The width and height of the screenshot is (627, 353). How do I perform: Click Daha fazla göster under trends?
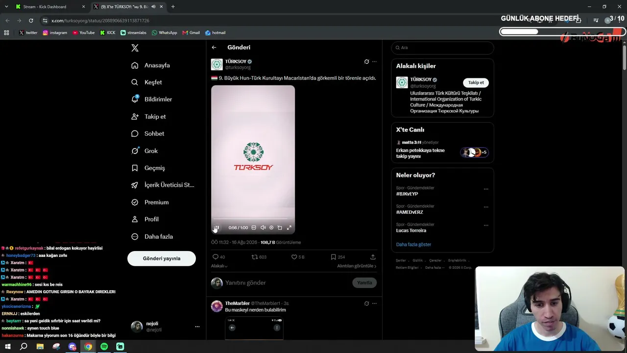coord(413,245)
